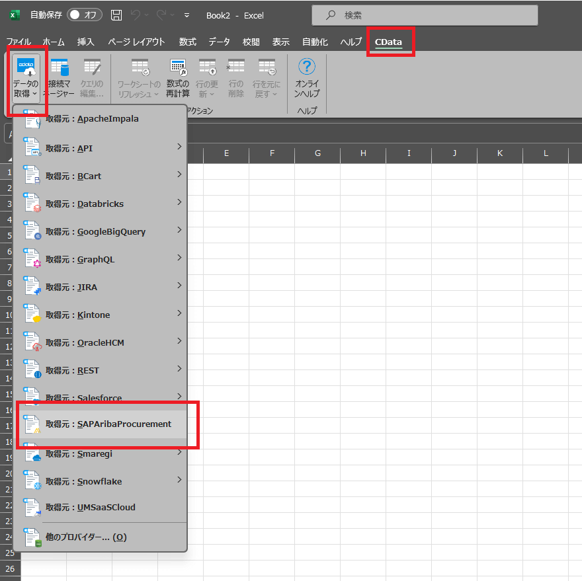Viewport: 582px width, 581px height.
Task: Expand the OracleHCM submenu arrow
Action: [179, 341]
